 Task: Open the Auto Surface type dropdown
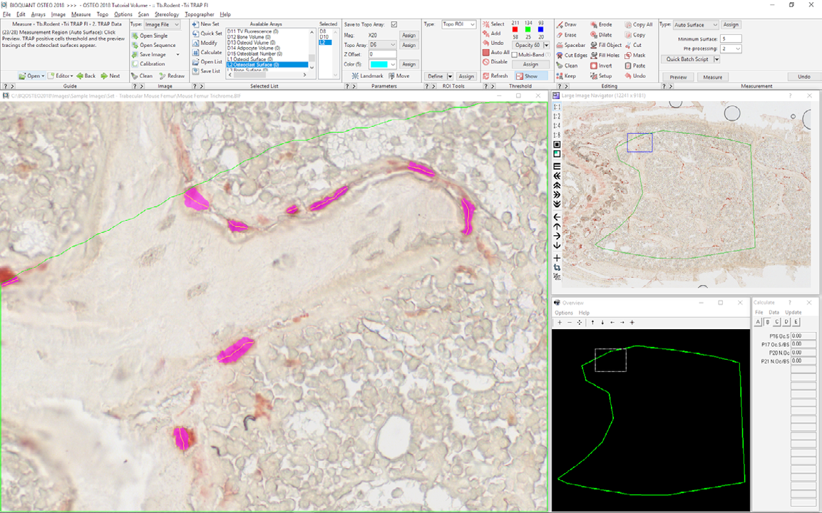[x=715, y=25]
